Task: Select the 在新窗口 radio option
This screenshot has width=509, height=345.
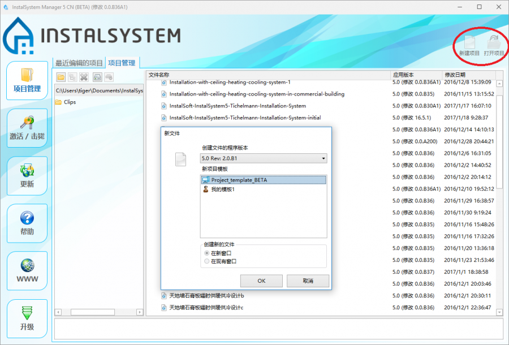Action: pos(207,253)
